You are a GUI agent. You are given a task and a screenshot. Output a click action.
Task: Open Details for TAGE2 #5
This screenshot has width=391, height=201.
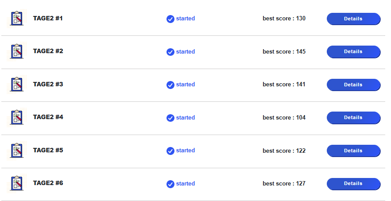[354, 151]
